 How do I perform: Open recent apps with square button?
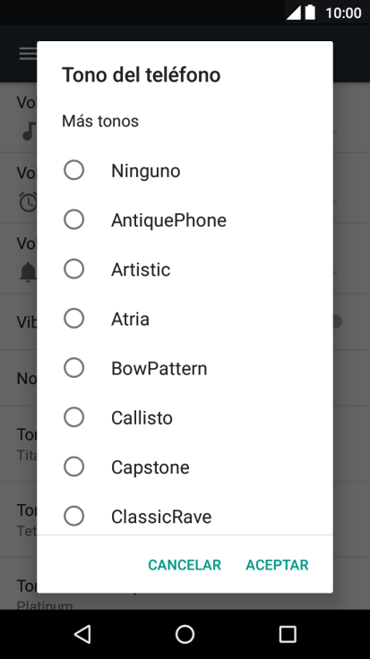[288, 634]
